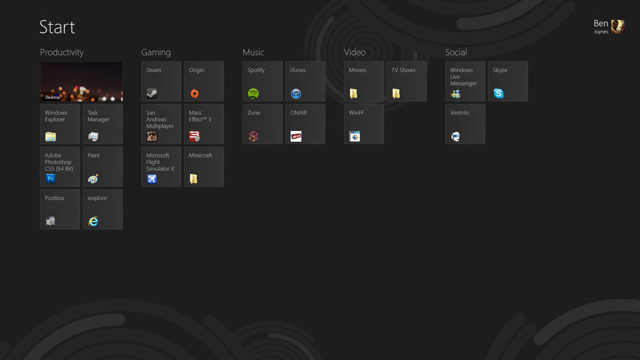
Task: Launch WinFF via its icon
Action: click(x=355, y=136)
